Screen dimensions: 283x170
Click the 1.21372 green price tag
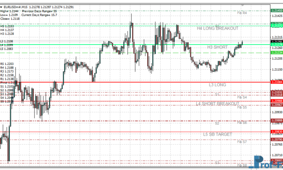(277, 26)
